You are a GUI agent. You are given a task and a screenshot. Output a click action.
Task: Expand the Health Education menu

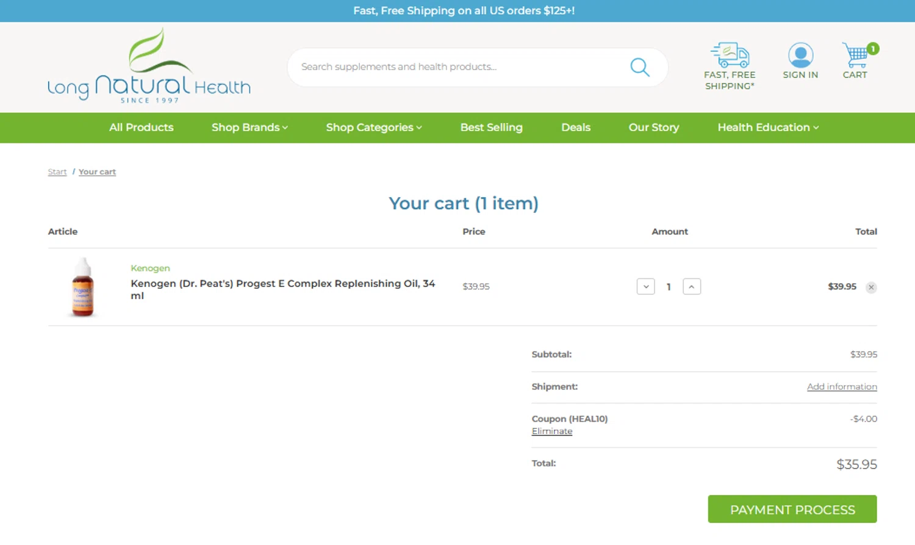pyautogui.click(x=768, y=128)
